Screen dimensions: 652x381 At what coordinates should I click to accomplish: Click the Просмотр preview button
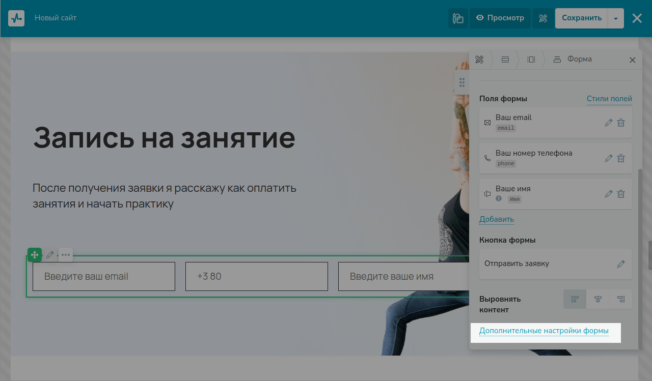(500, 18)
